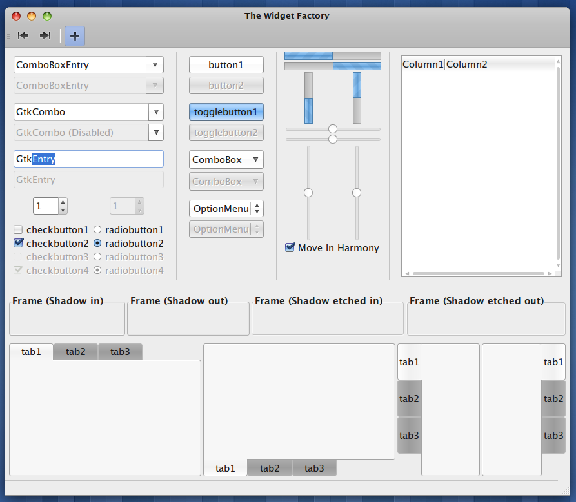576x502 pixels.
Task: Click the disabled OptionMenu selector
Action: click(226, 229)
